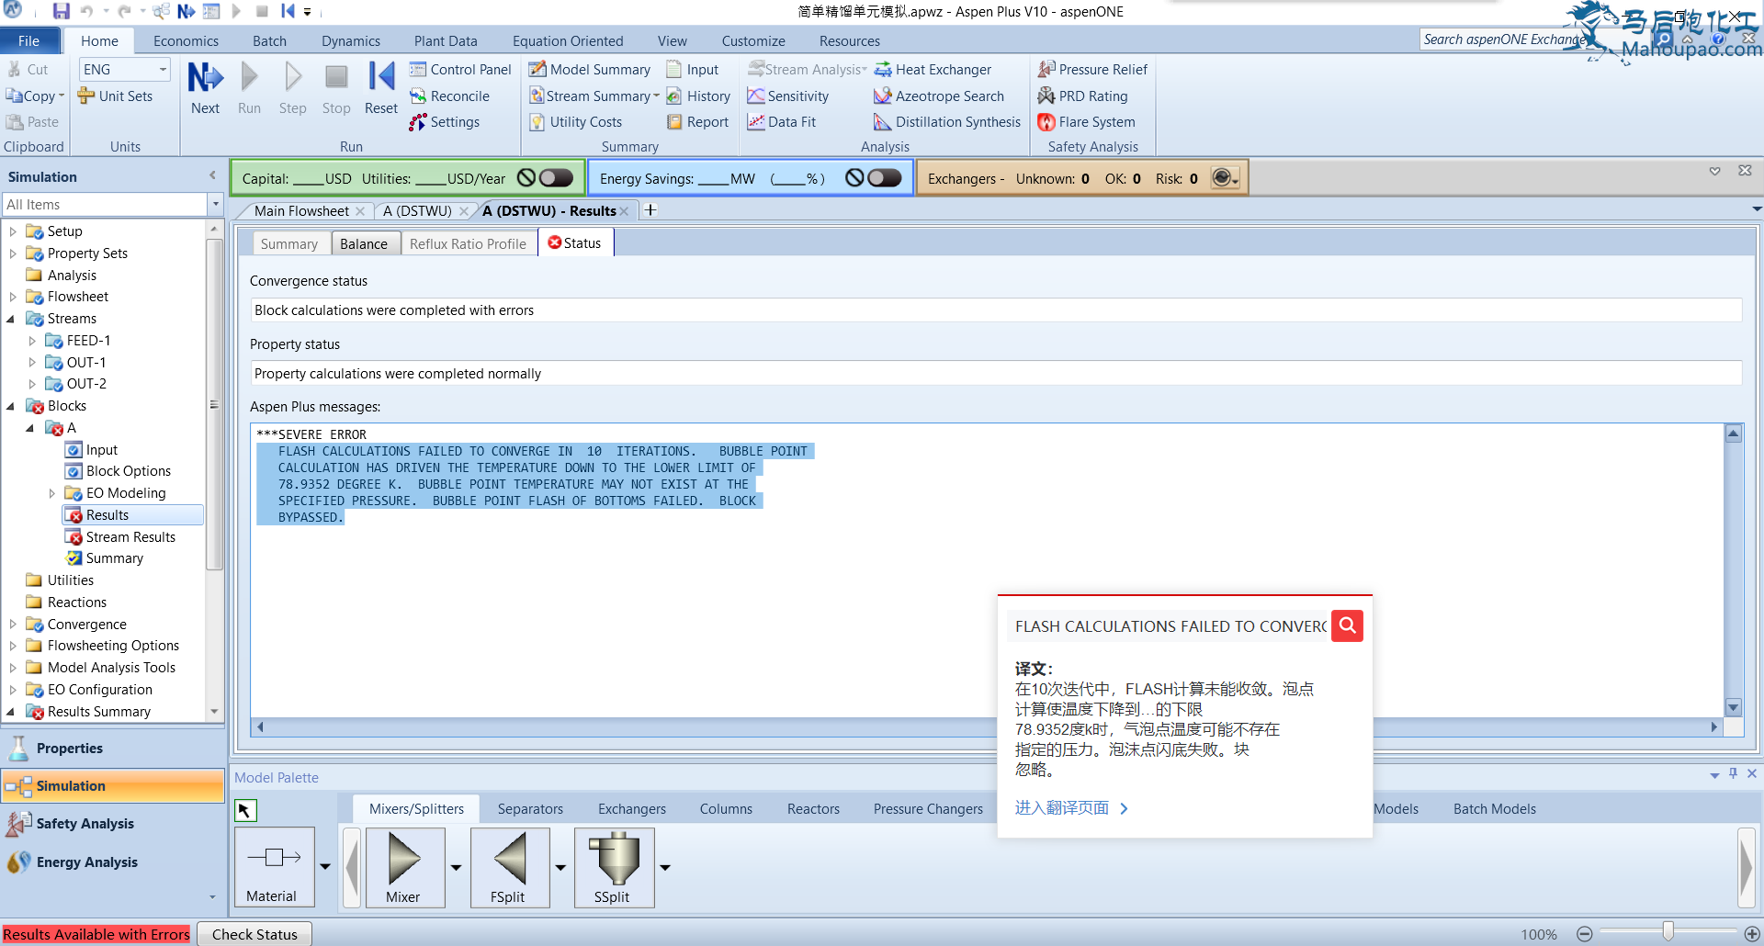Go to the Properties environment

[x=112, y=749]
